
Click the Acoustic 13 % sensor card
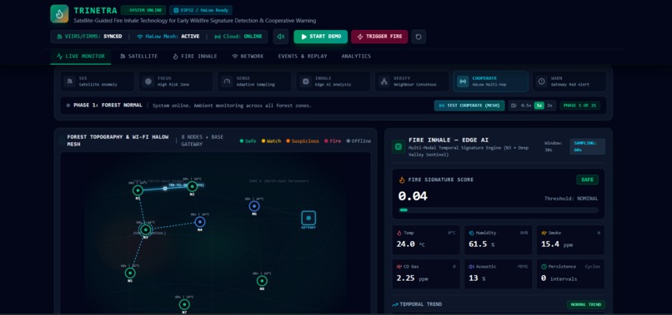point(499,274)
